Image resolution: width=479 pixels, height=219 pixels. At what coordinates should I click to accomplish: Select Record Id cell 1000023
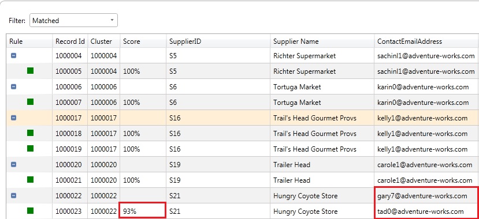tap(70, 211)
